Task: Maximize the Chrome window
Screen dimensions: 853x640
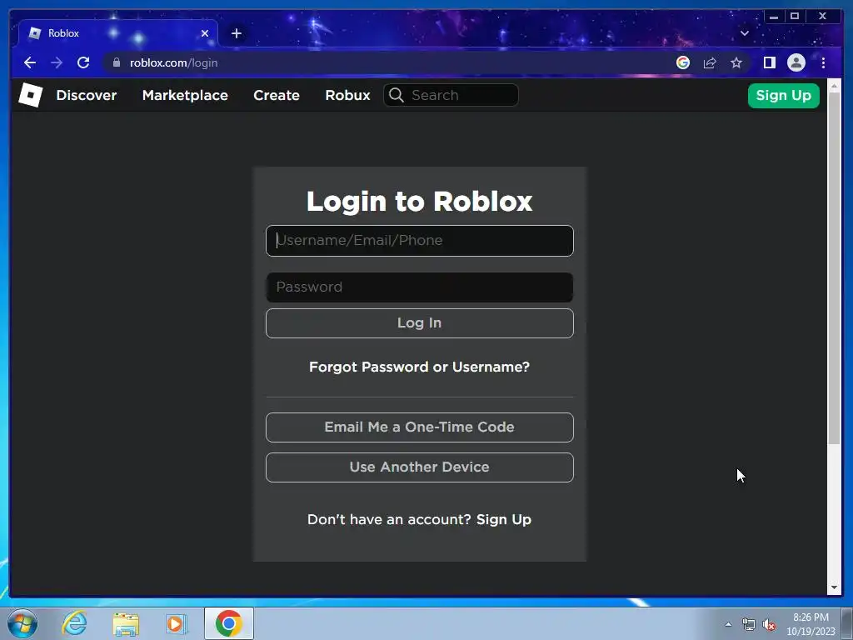Action: pos(795,17)
